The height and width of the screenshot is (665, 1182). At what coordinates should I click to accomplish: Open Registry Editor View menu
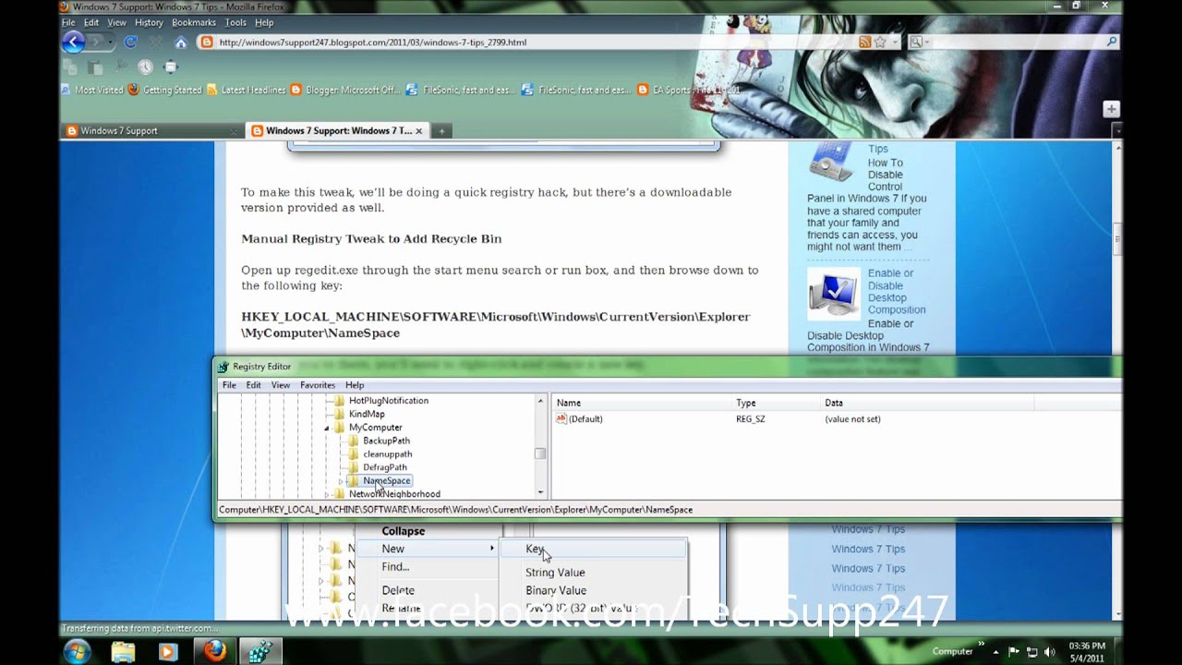[281, 385]
